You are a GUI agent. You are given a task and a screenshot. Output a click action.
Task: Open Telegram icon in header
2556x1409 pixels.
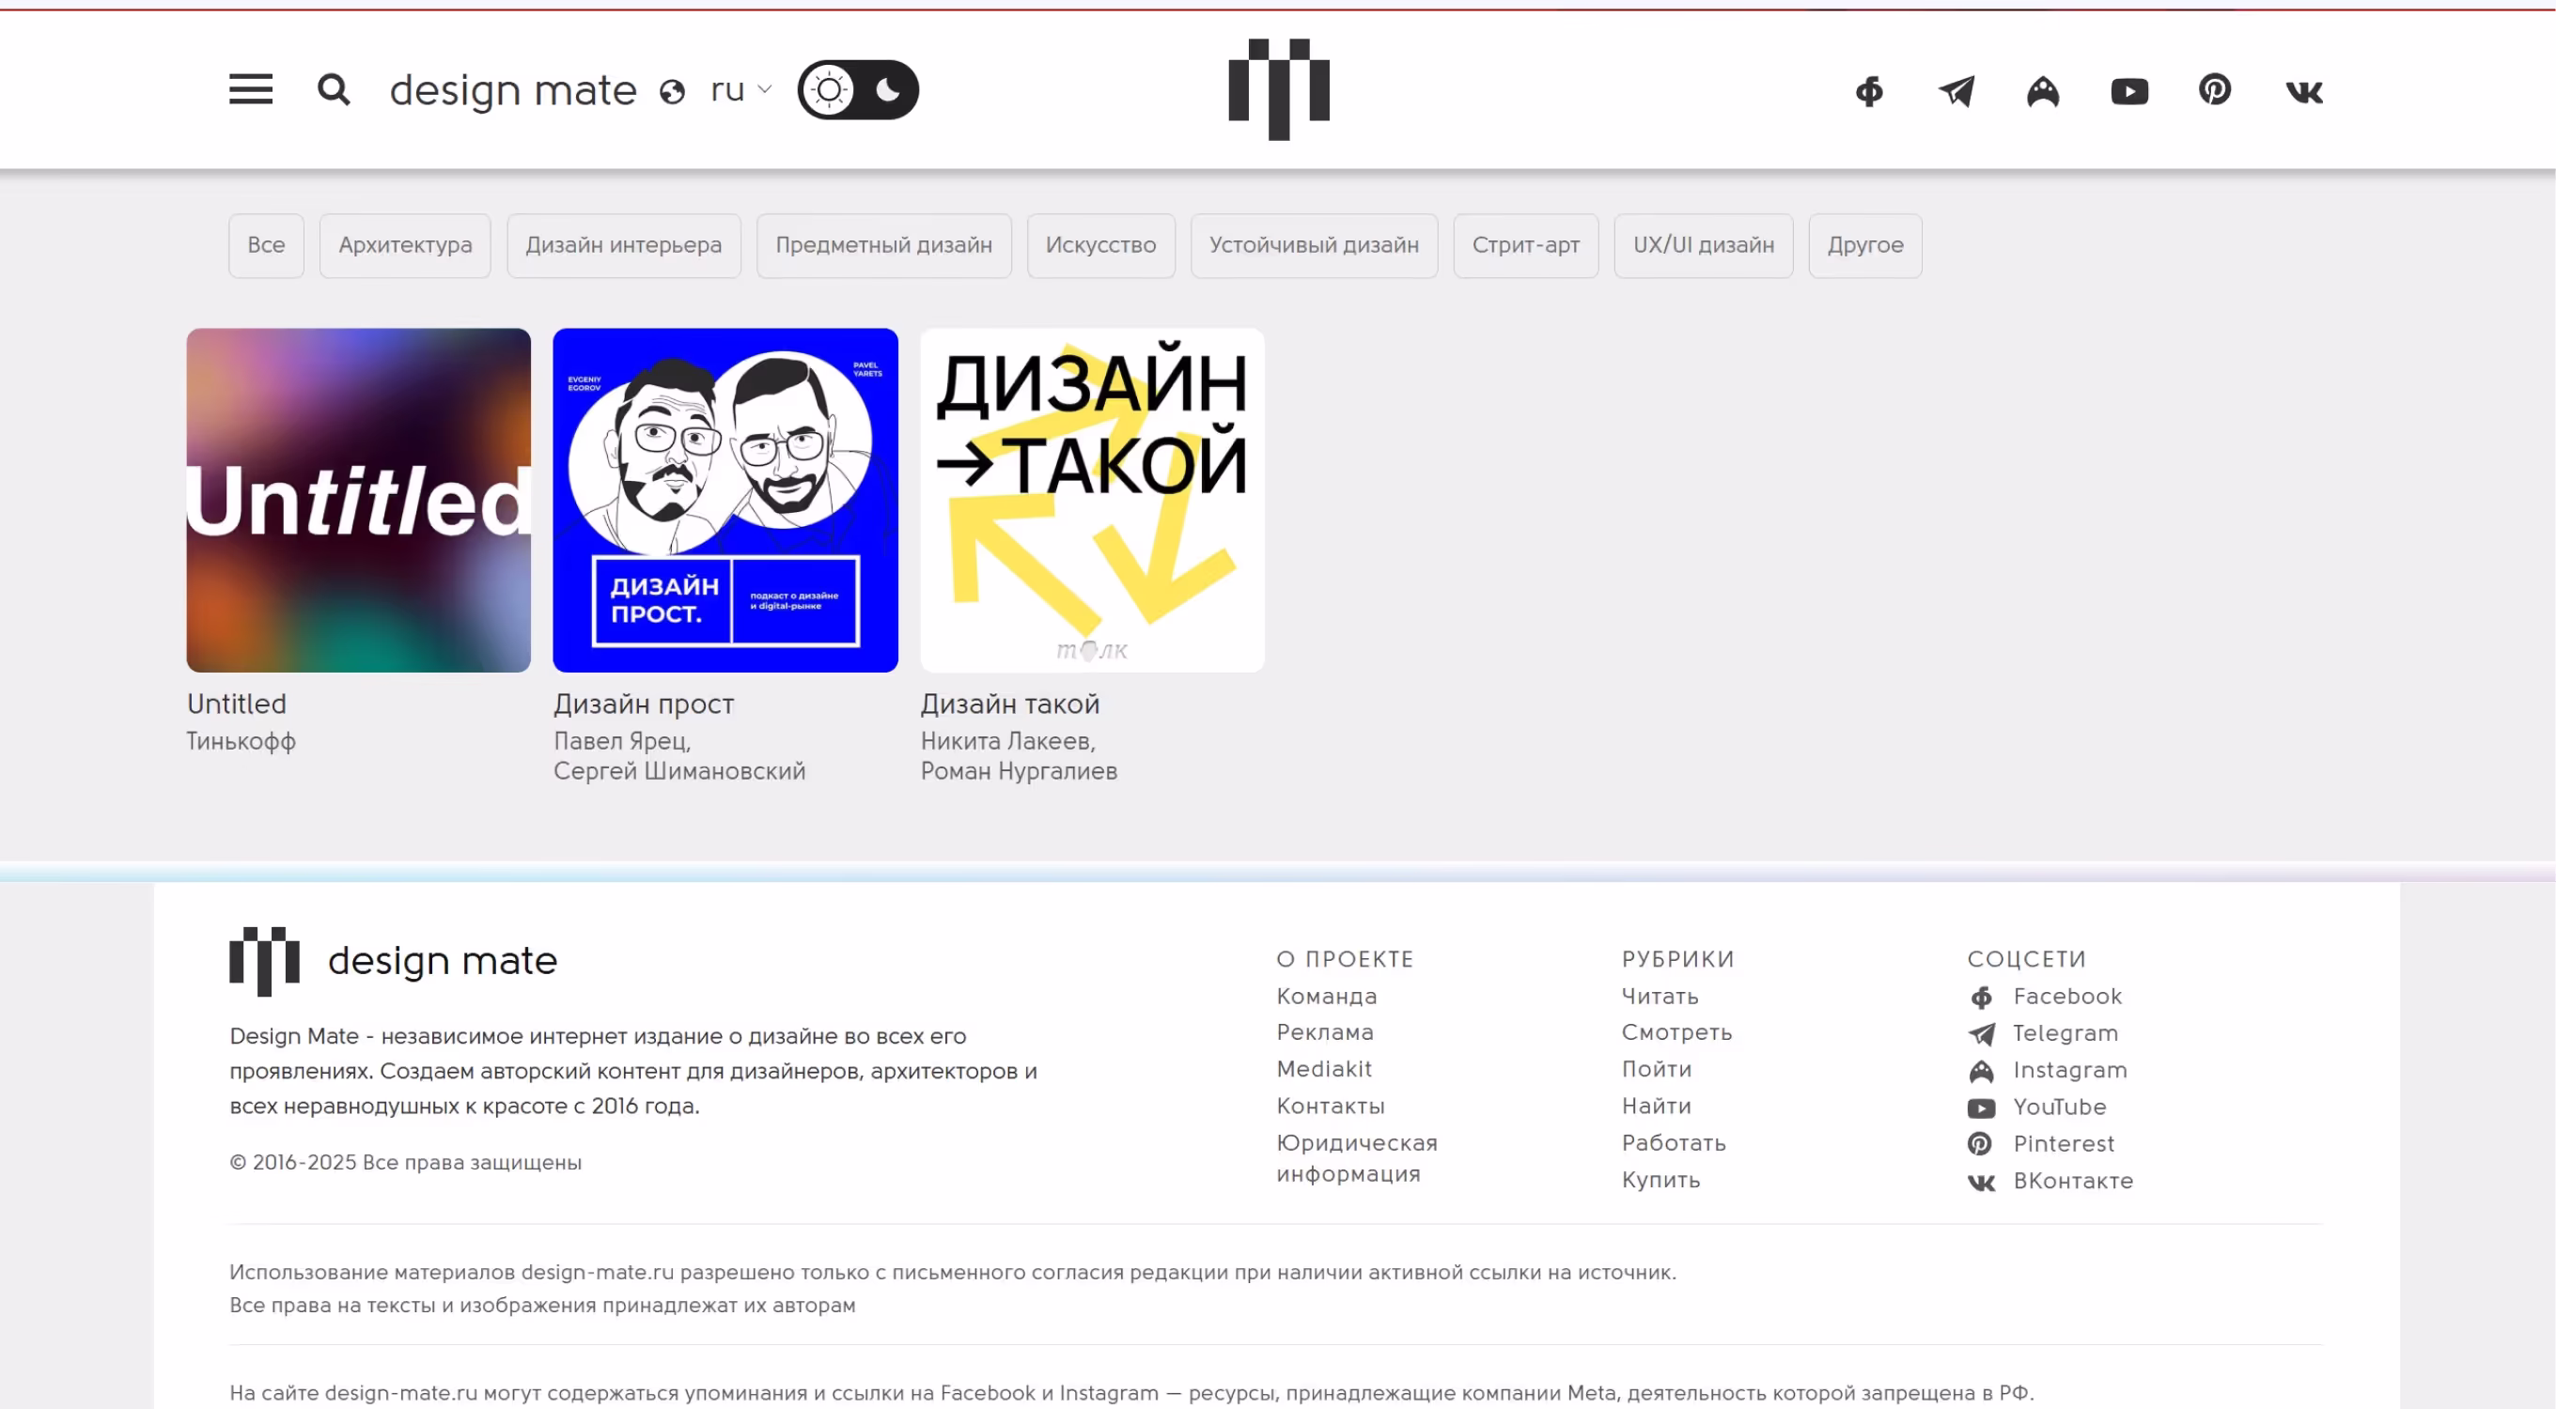point(1956,91)
